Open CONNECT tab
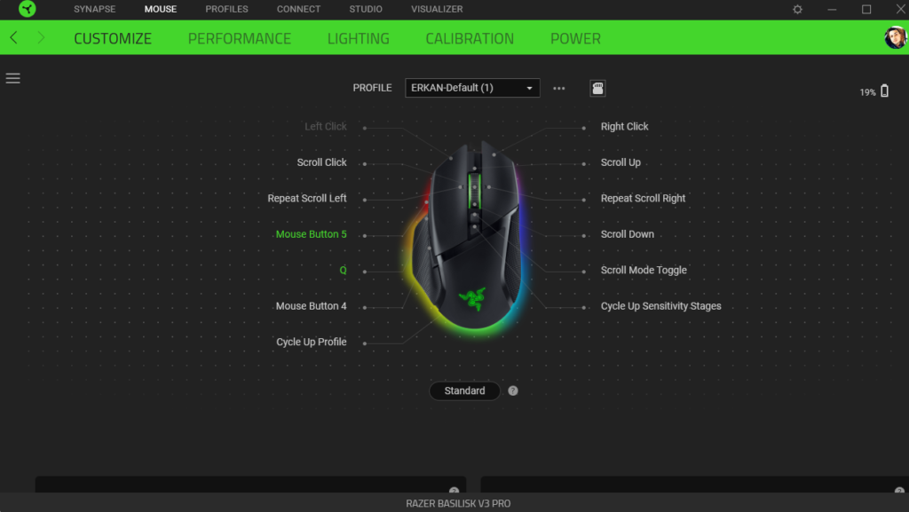 tap(298, 9)
